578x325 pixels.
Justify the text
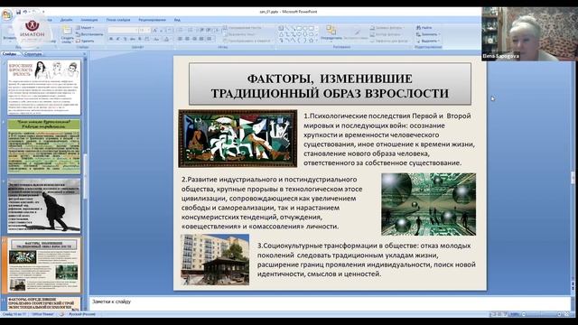tap(201, 39)
